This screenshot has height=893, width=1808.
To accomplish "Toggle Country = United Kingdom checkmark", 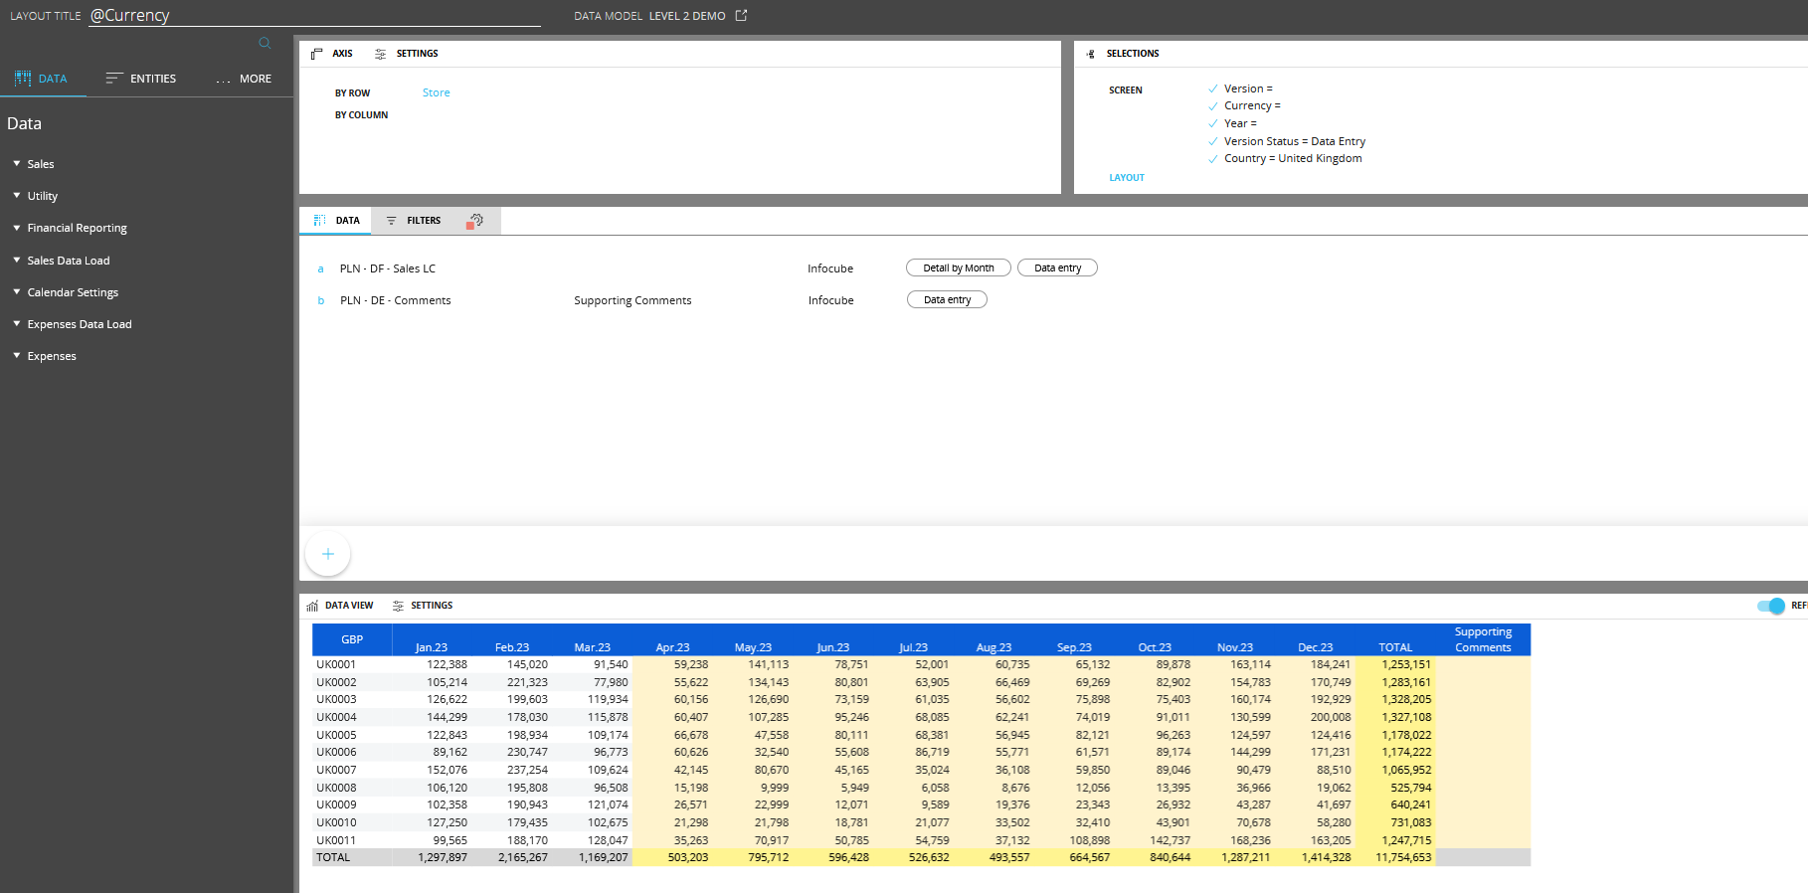I will coord(1212,159).
